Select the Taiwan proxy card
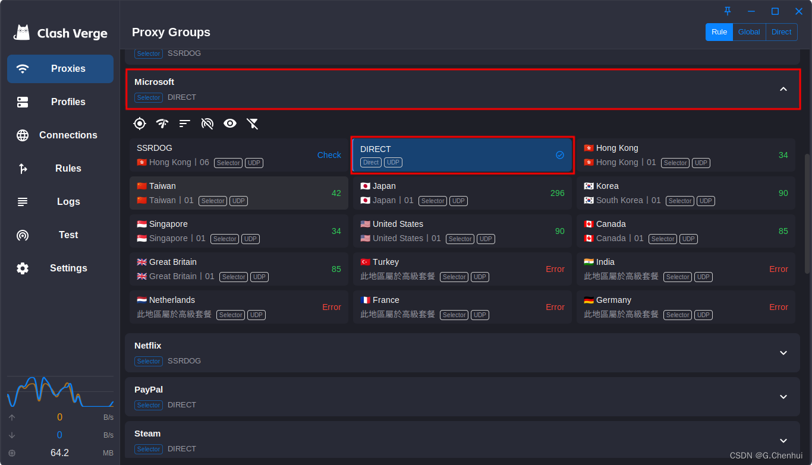Viewport: 812px width, 465px height. [239, 193]
